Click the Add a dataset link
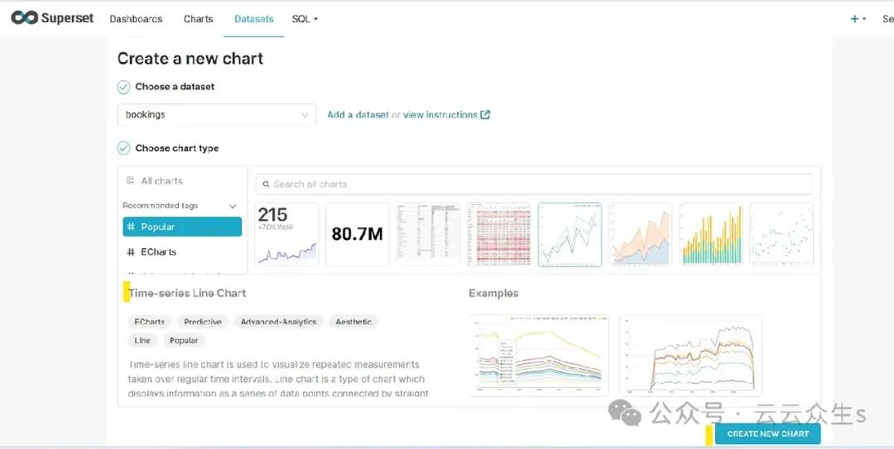Screen dimensions: 894x449 [x=358, y=115]
